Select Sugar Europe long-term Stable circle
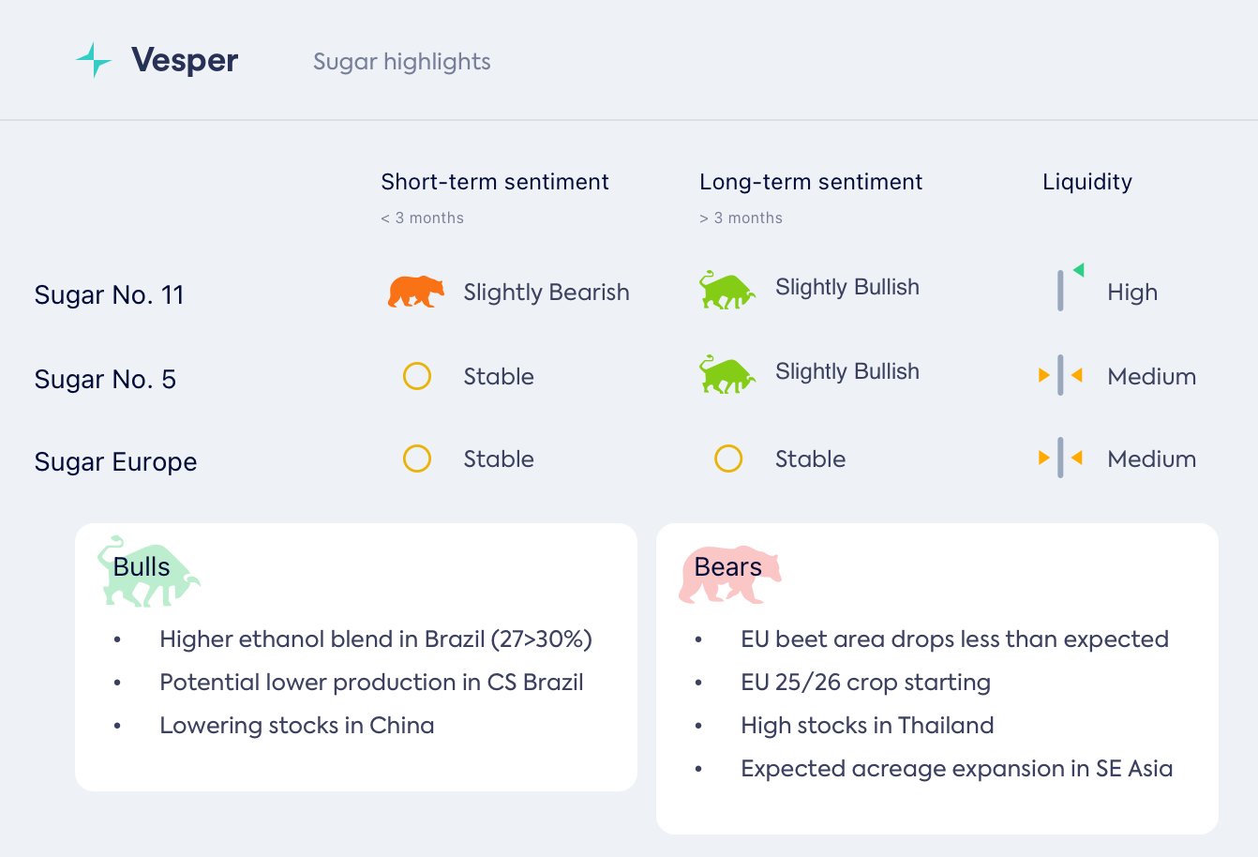Viewport: 1258px width, 857px height. [728, 459]
